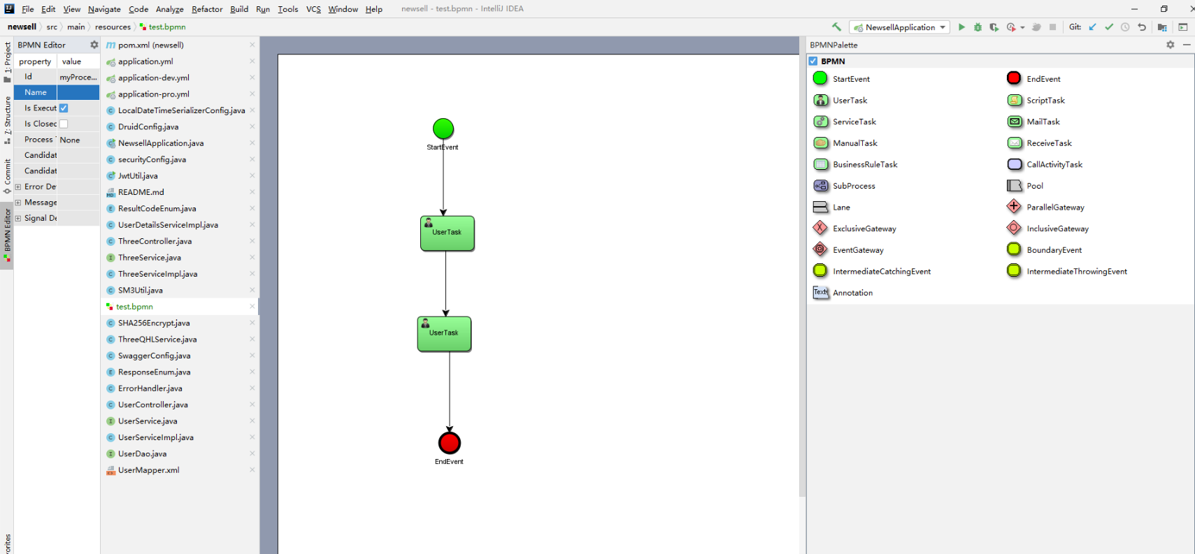Image resolution: width=1195 pixels, height=554 pixels.
Task: Open BPMN Editor panel settings gear
Action: tap(94, 45)
